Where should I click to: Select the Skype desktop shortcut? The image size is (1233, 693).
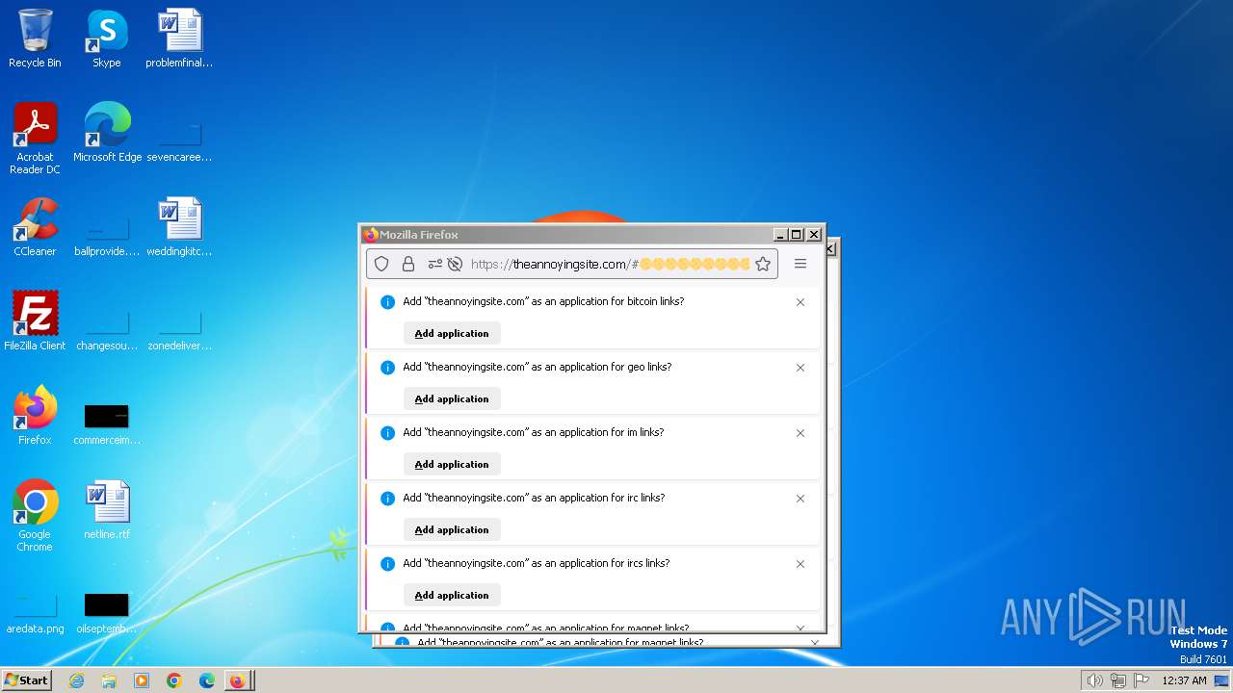[106, 38]
